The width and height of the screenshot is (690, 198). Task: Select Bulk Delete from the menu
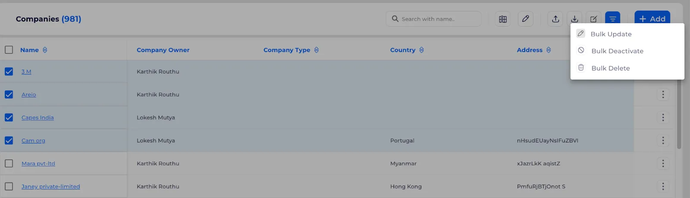point(627,68)
